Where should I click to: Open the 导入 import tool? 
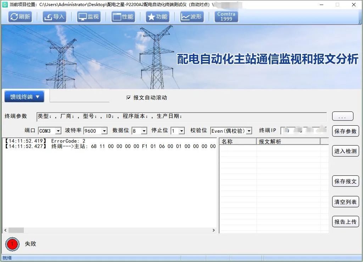coord(54,17)
